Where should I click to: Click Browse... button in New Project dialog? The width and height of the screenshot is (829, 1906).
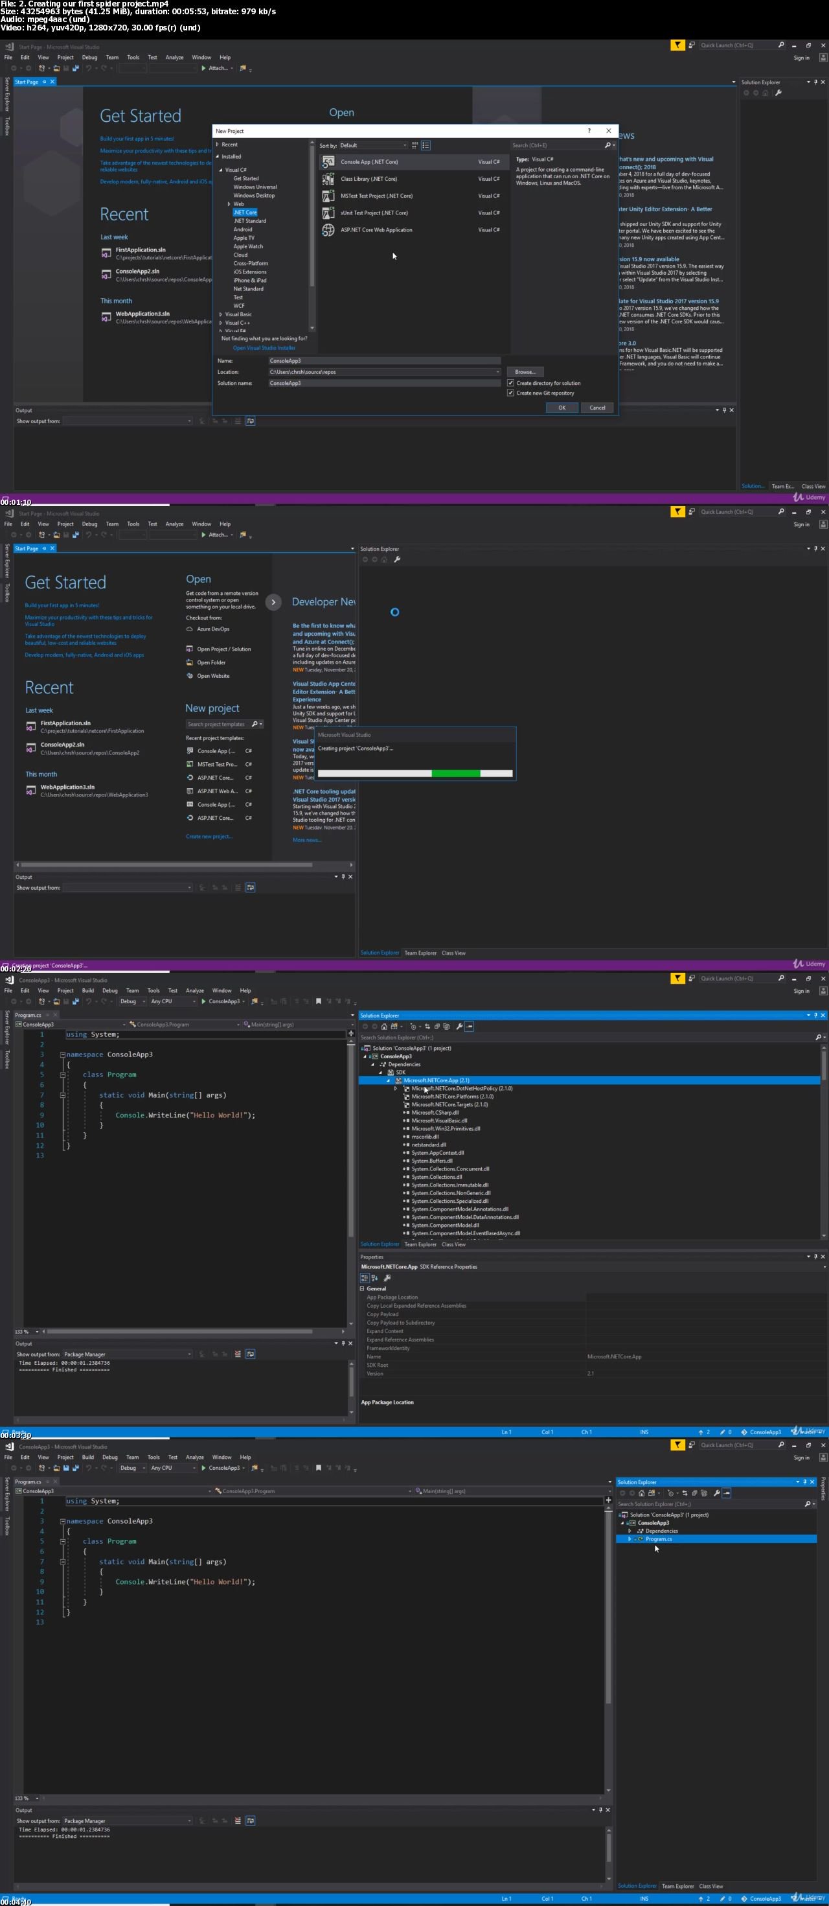[x=525, y=371]
